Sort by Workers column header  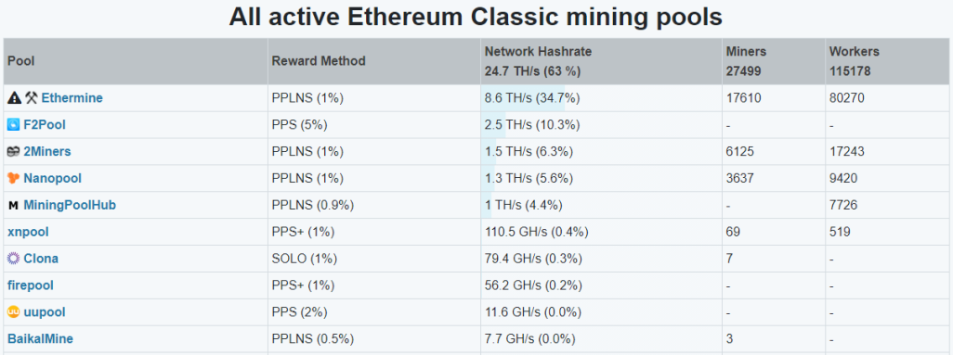[854, 52]
